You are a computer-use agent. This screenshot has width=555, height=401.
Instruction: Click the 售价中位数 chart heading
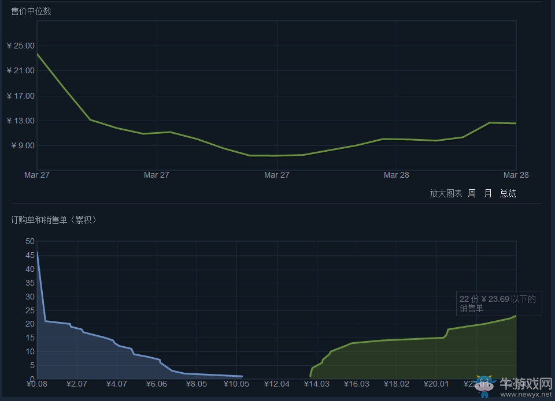click(x=31, y=11)
